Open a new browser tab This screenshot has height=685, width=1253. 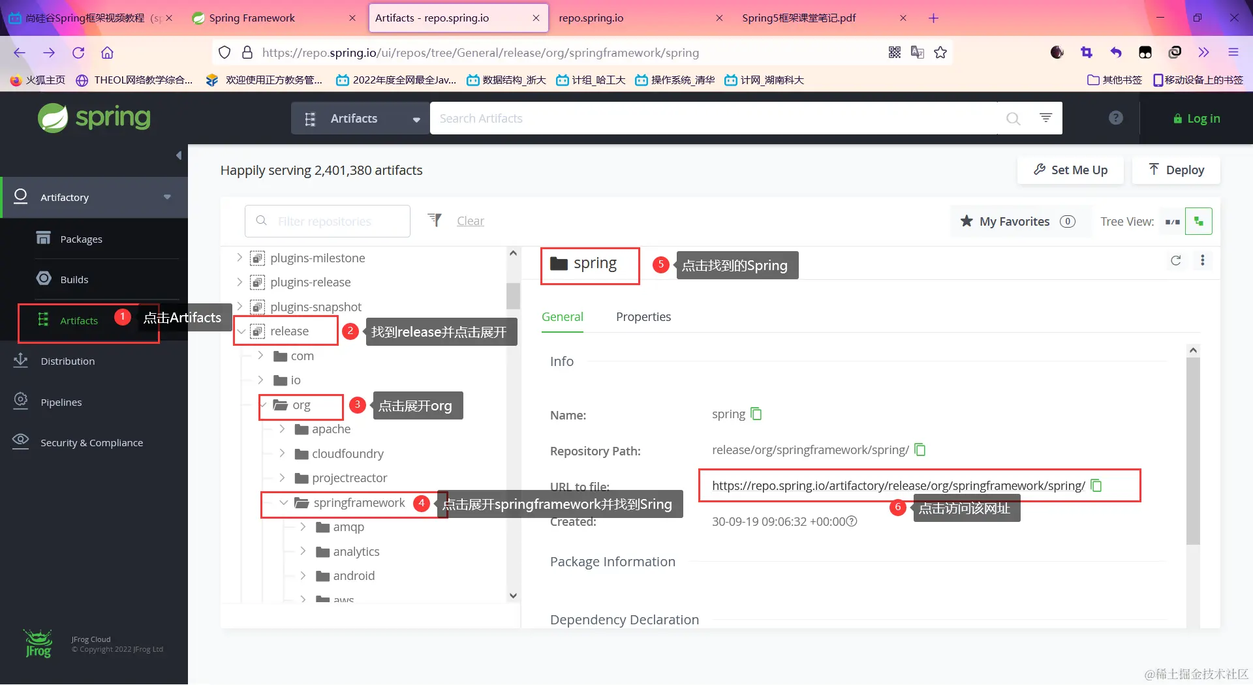[933, 18]
